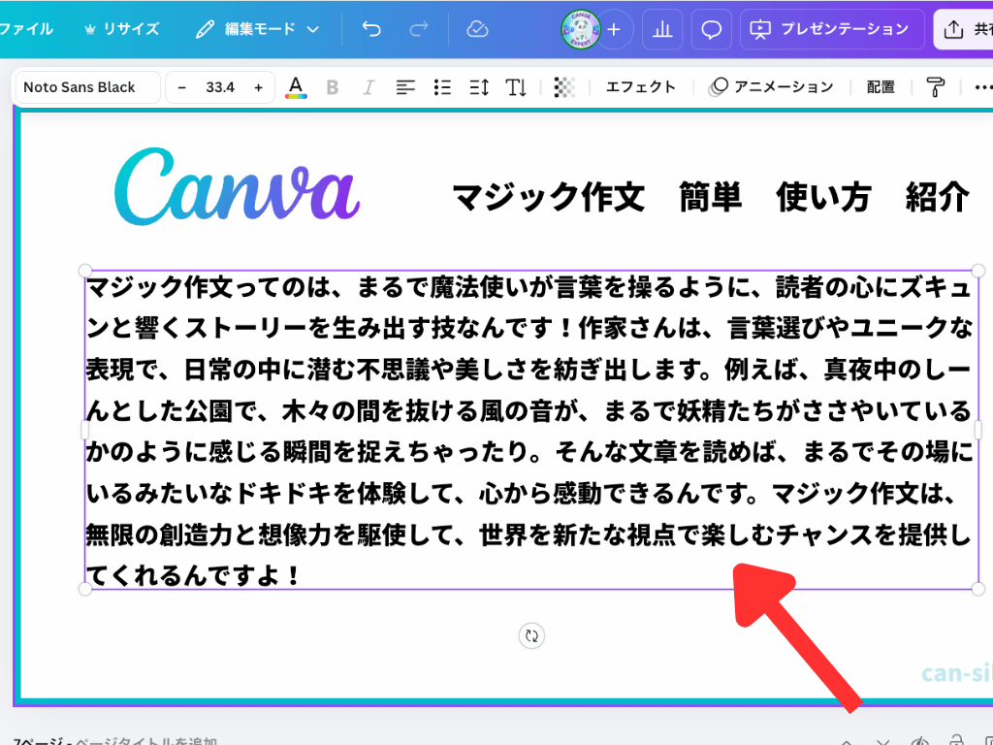
Task: Toggle bullet list formatting
Action: pyautogui.click(x=442, y=87)
